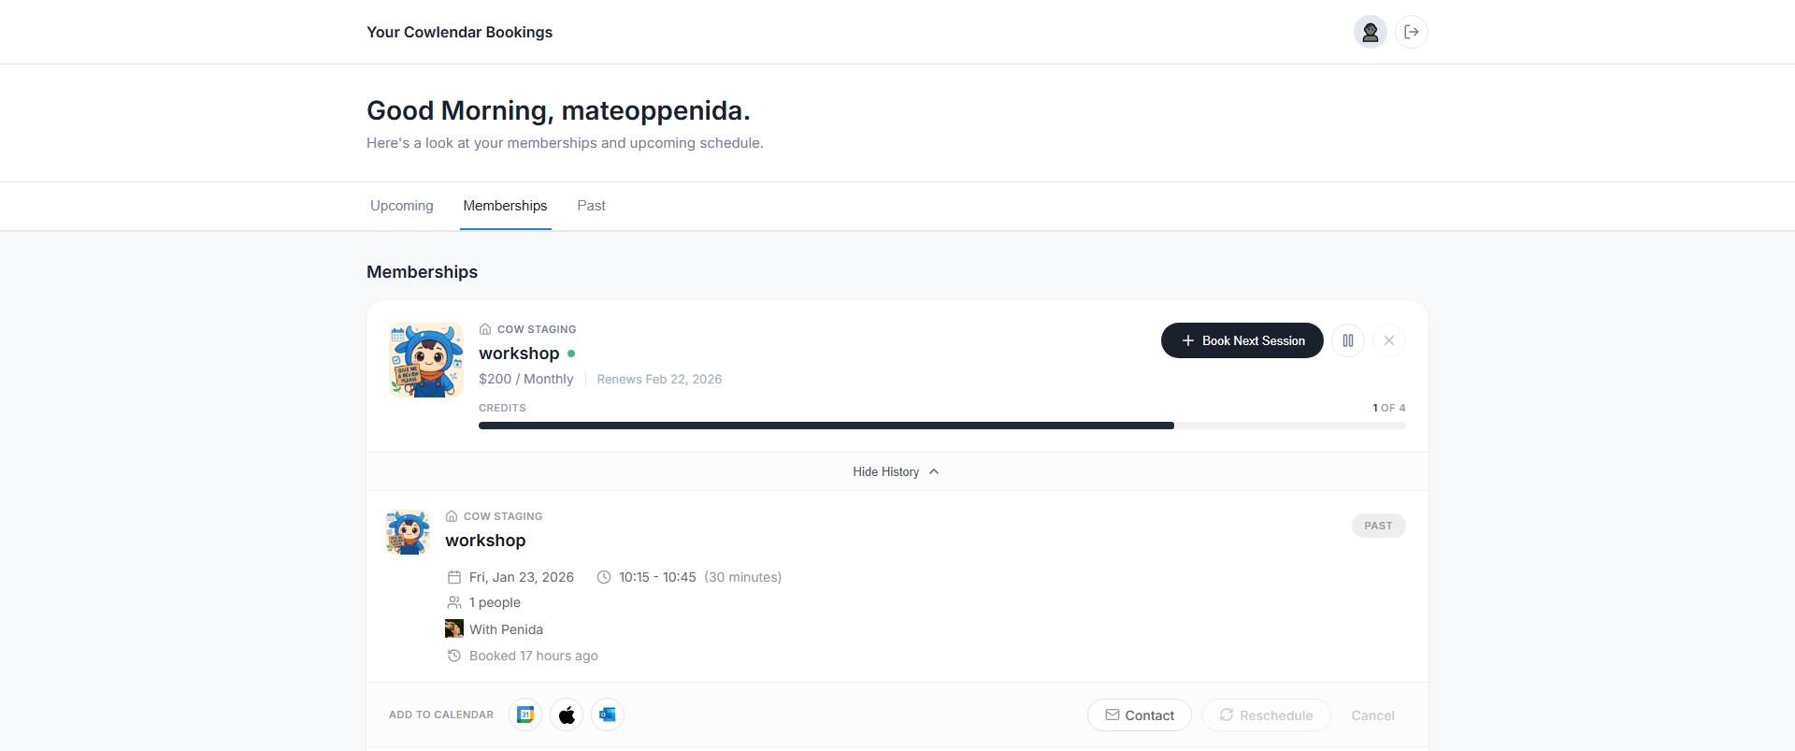Click the Contact button
This screenshot has width=1795, height=751.
[1139, 715]
